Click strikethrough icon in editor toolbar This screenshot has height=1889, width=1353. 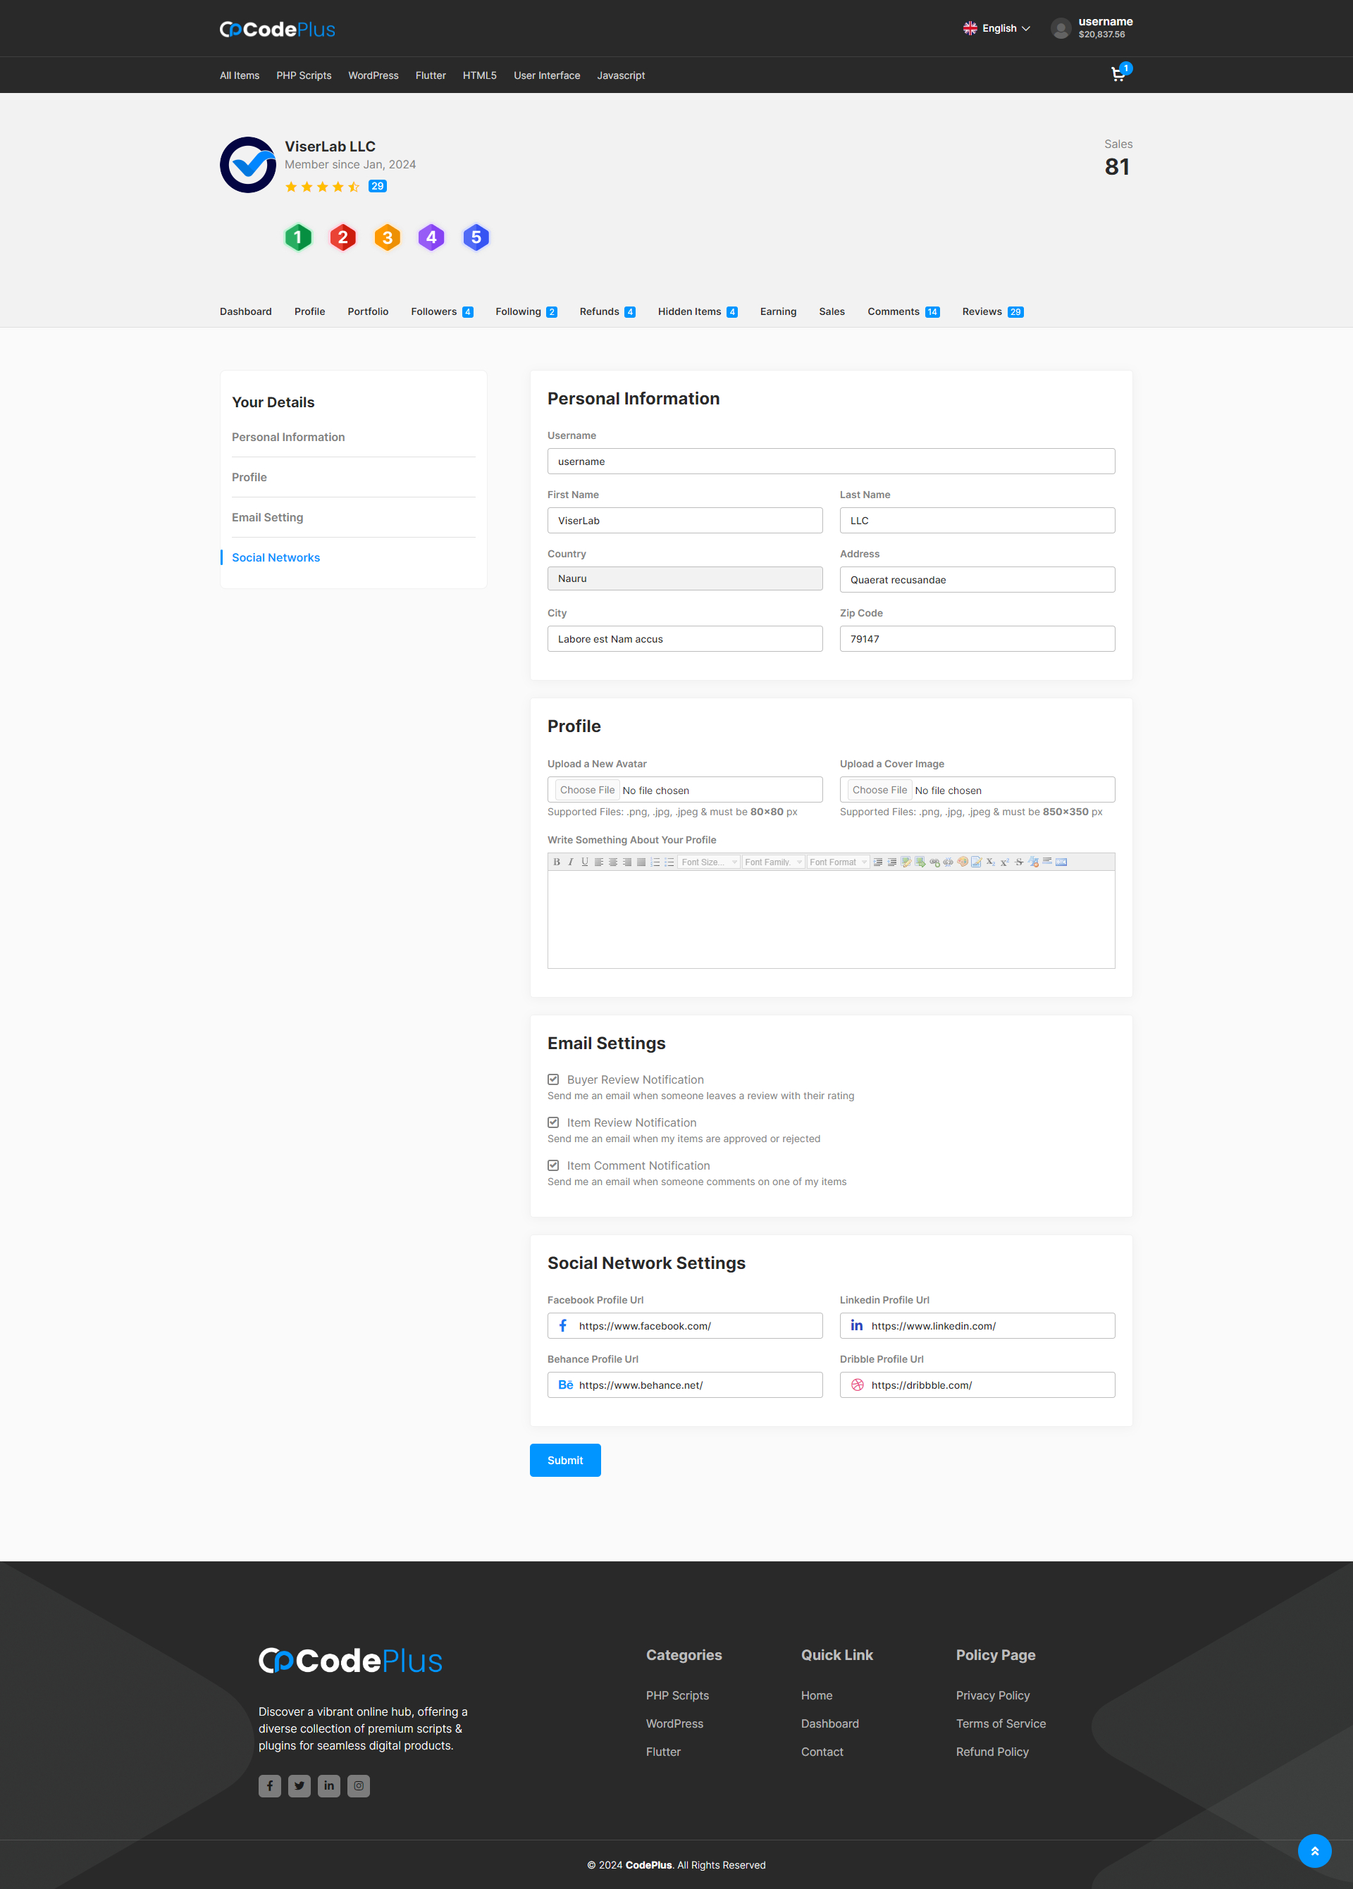[x=1019, y=862]
